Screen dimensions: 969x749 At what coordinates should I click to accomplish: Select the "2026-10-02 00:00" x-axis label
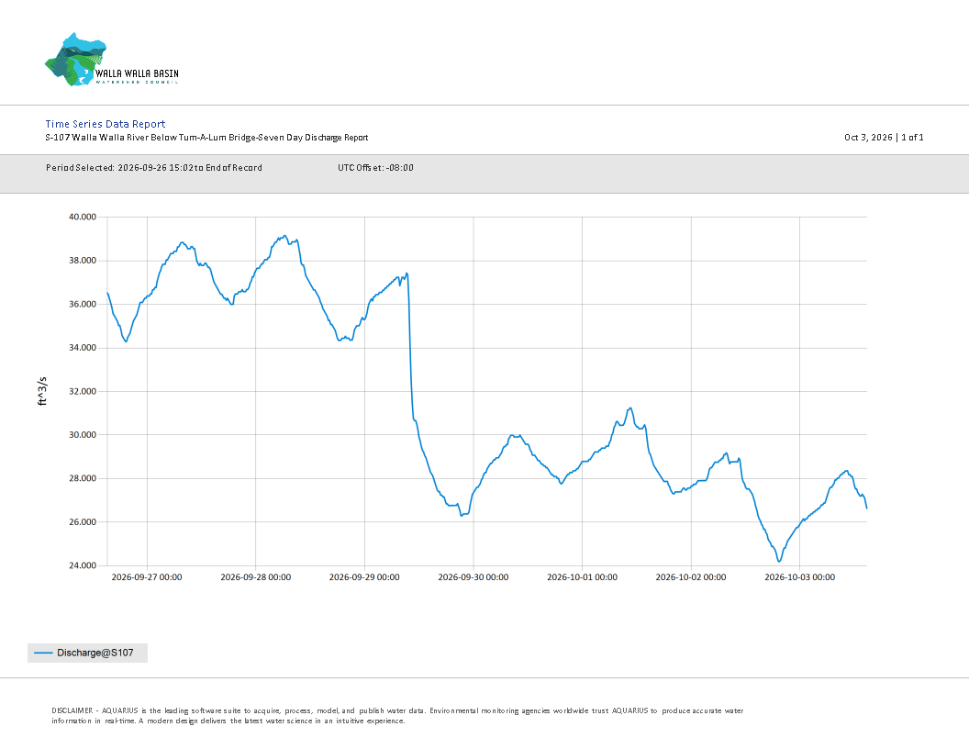691,577
